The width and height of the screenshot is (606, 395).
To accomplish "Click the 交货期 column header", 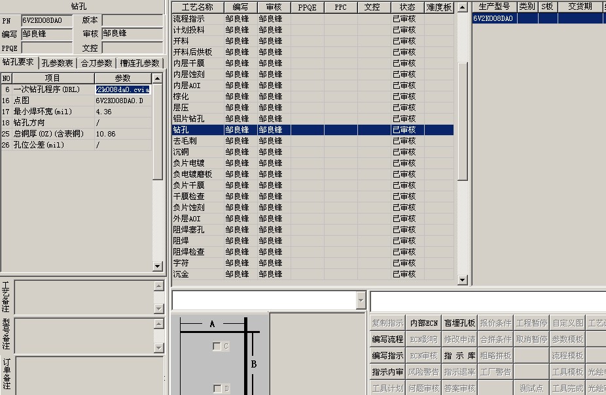I will [x=580, y=7].
